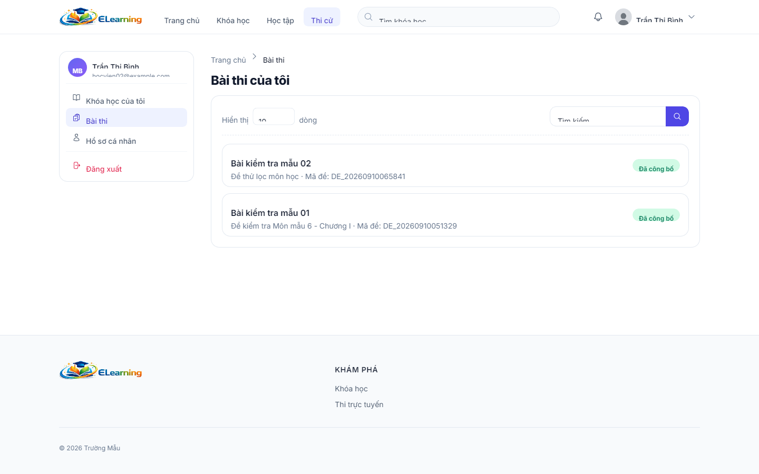Open the footer Thi trực tuyến link
Viewport: 759px width, 474px height.
(x=359, y=404)
